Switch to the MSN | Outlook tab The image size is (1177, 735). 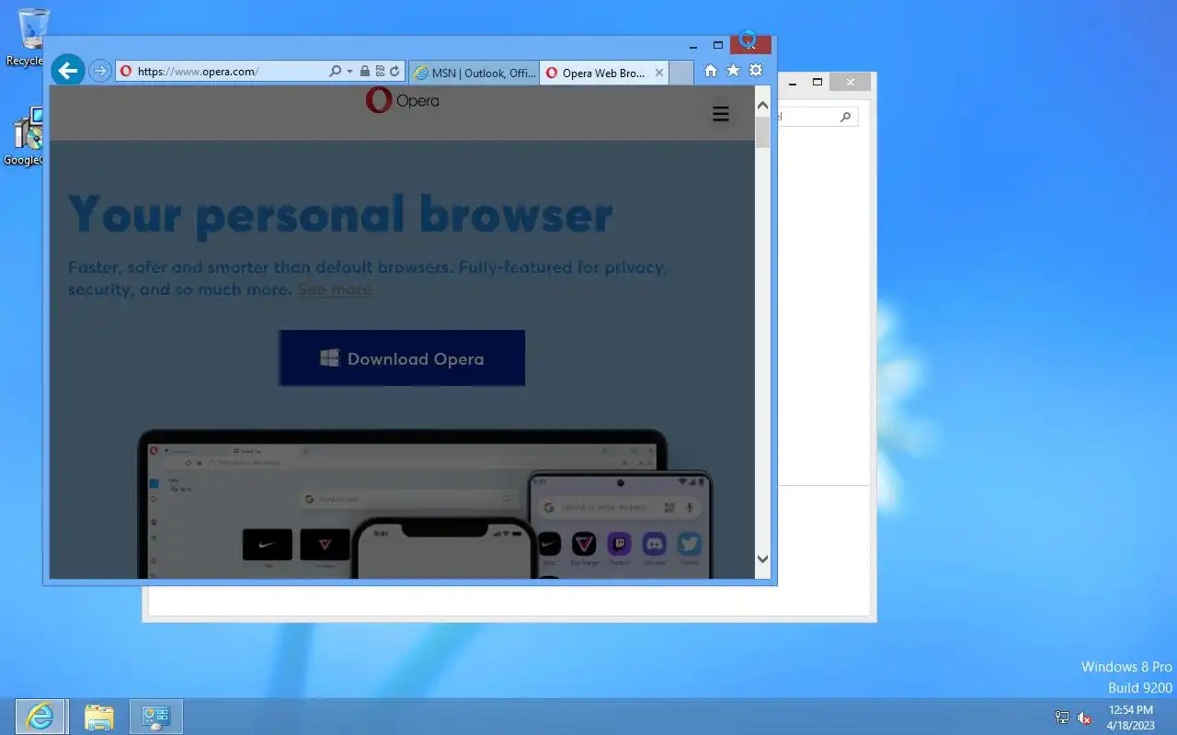pyautogui.click(x=474, y=73)
